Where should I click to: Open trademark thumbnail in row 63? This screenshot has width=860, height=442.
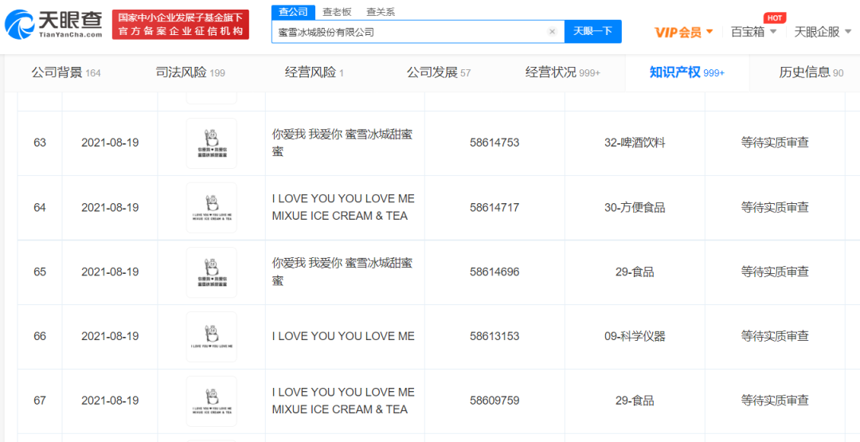point(211,143)
